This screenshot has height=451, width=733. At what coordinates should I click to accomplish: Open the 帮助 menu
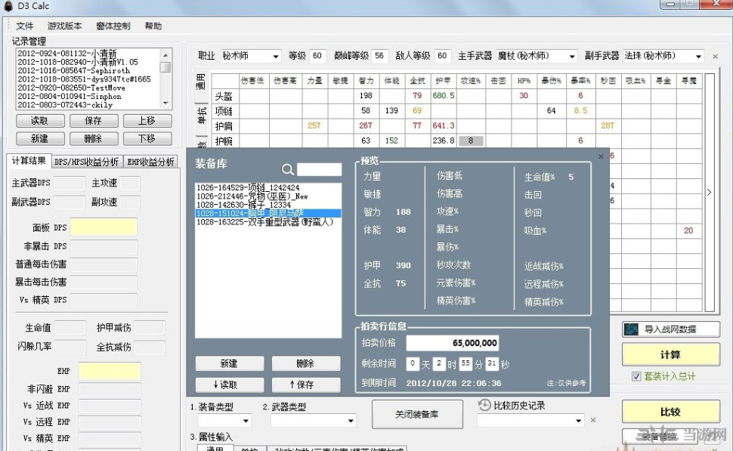click(x=153, y=25)
